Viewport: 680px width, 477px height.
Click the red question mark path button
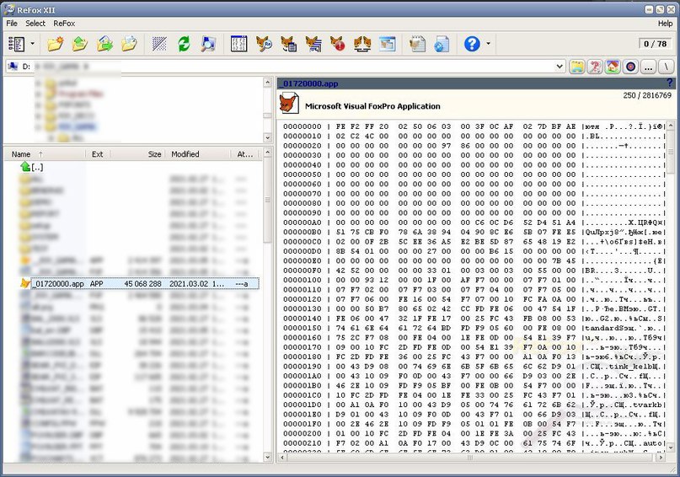point(595,67)
